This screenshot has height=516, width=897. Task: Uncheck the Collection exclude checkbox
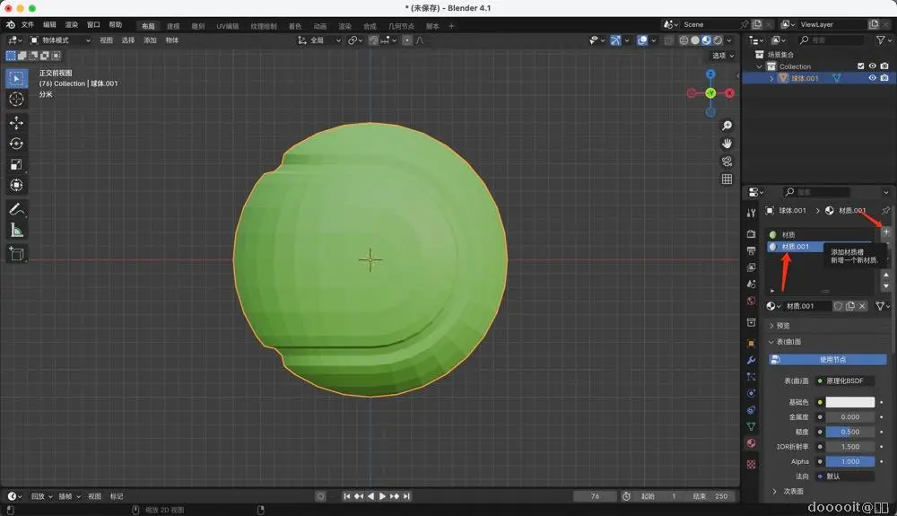pyautogui.click(x=861, y=66)
